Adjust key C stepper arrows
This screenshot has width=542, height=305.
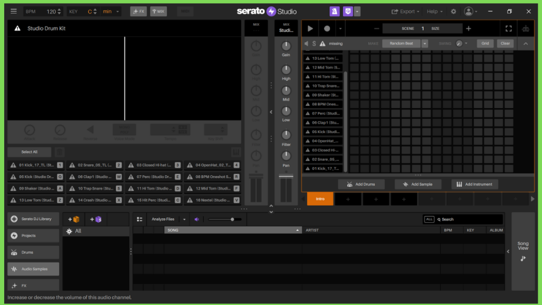click(95, 12)
